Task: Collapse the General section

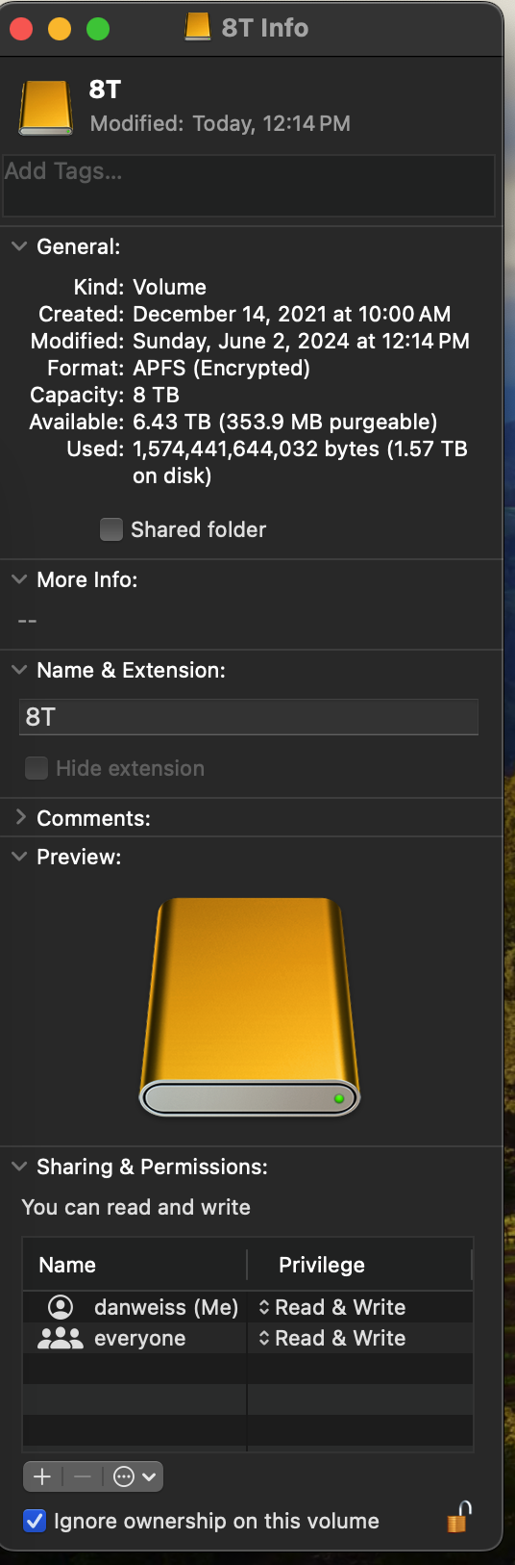Action: (x=19, y=246)
